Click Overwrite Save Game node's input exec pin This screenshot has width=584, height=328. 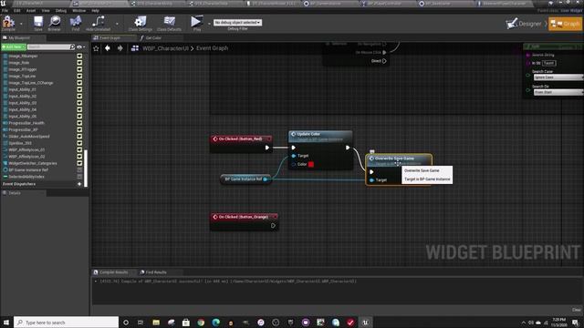tap(371, 172)
